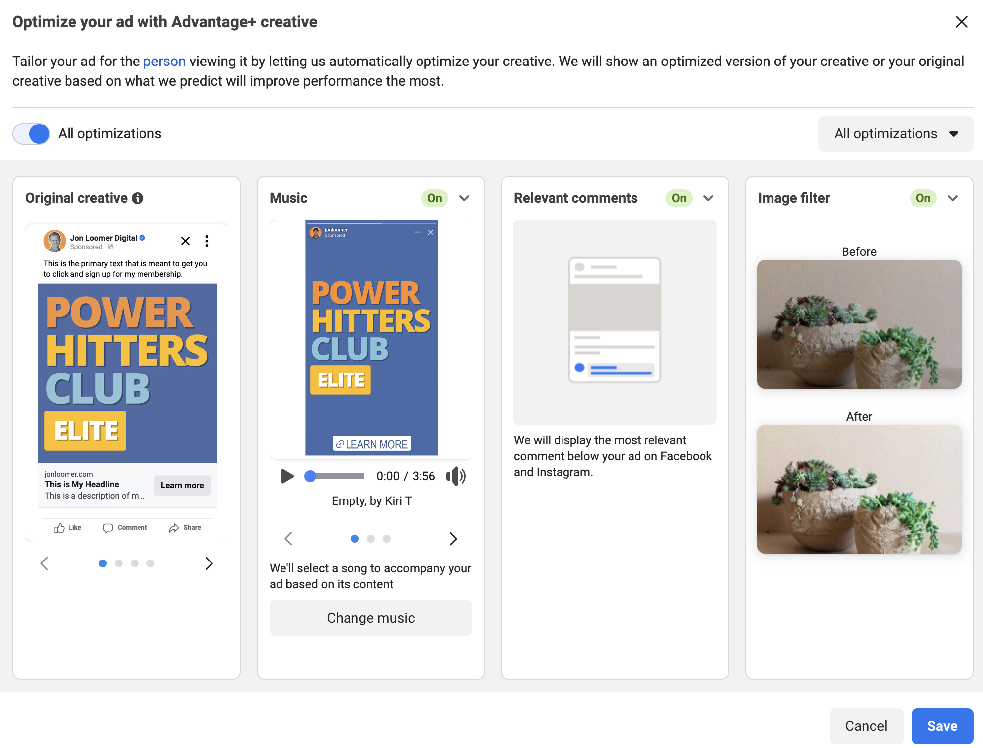Toggle the Image filter On badge
The width and height of the screenshot is (983, 748).
point(923,198)
